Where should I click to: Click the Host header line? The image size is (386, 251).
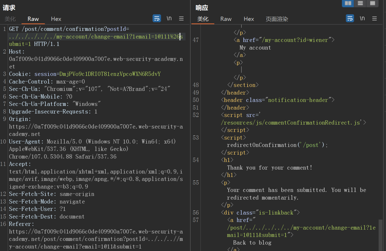pyautogui.click(x=96, y=59)
